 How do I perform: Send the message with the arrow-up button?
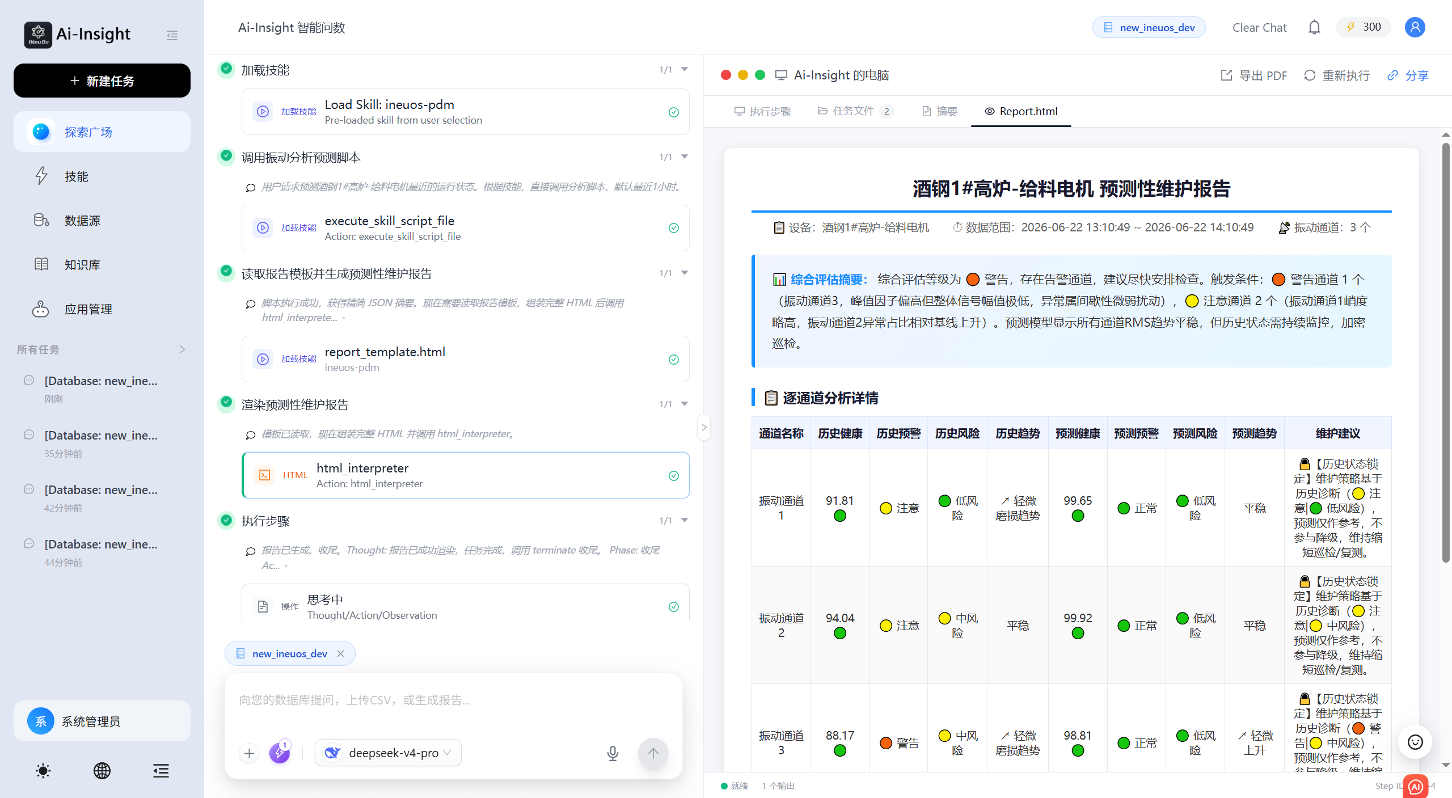tap(653, 753)
